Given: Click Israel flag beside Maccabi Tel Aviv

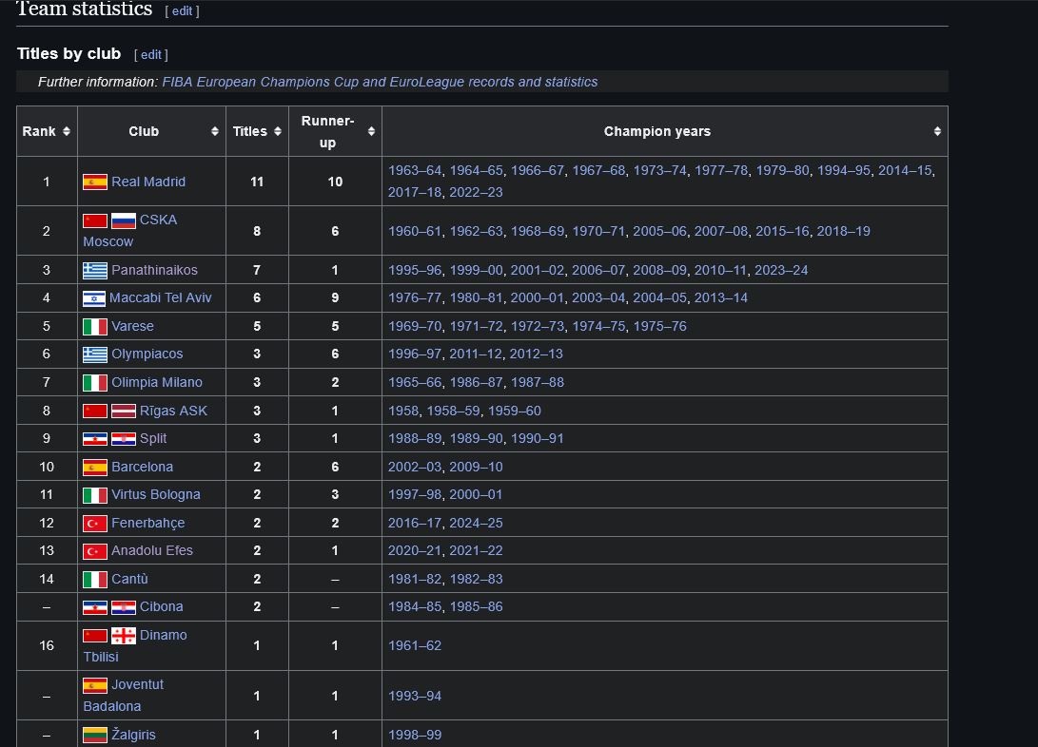Looking at the screenshot, I should [x=94, y=298].
